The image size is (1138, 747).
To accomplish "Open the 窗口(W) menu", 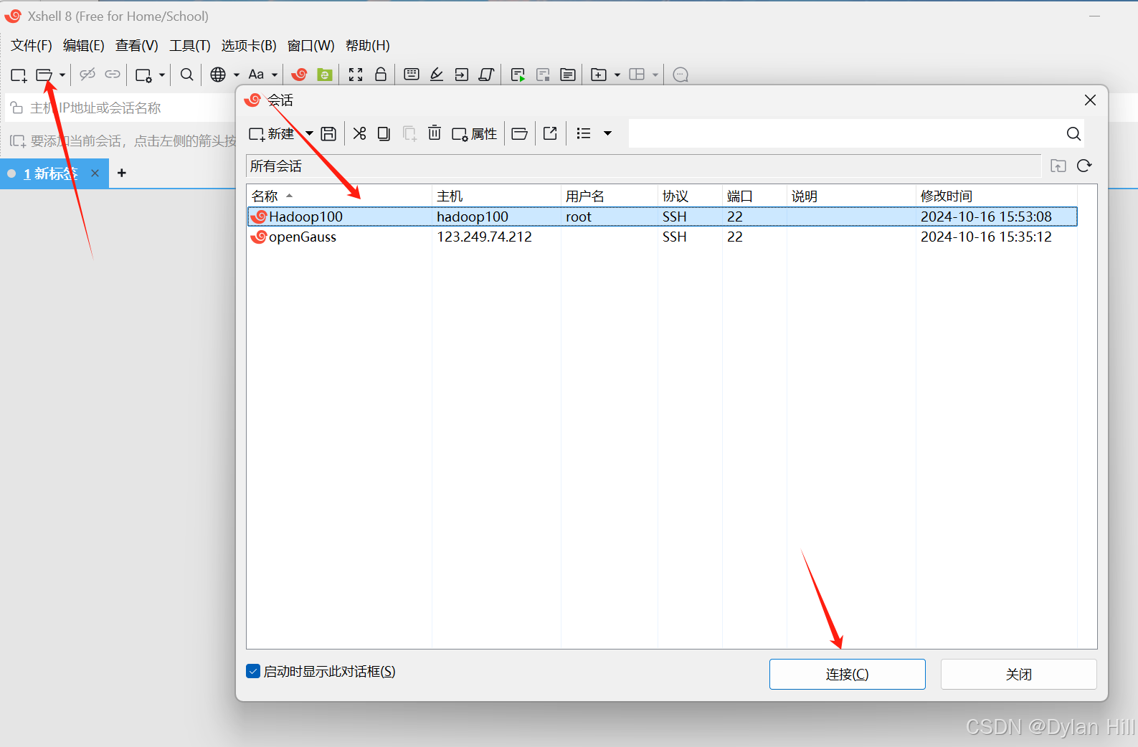I will point(311,46).
